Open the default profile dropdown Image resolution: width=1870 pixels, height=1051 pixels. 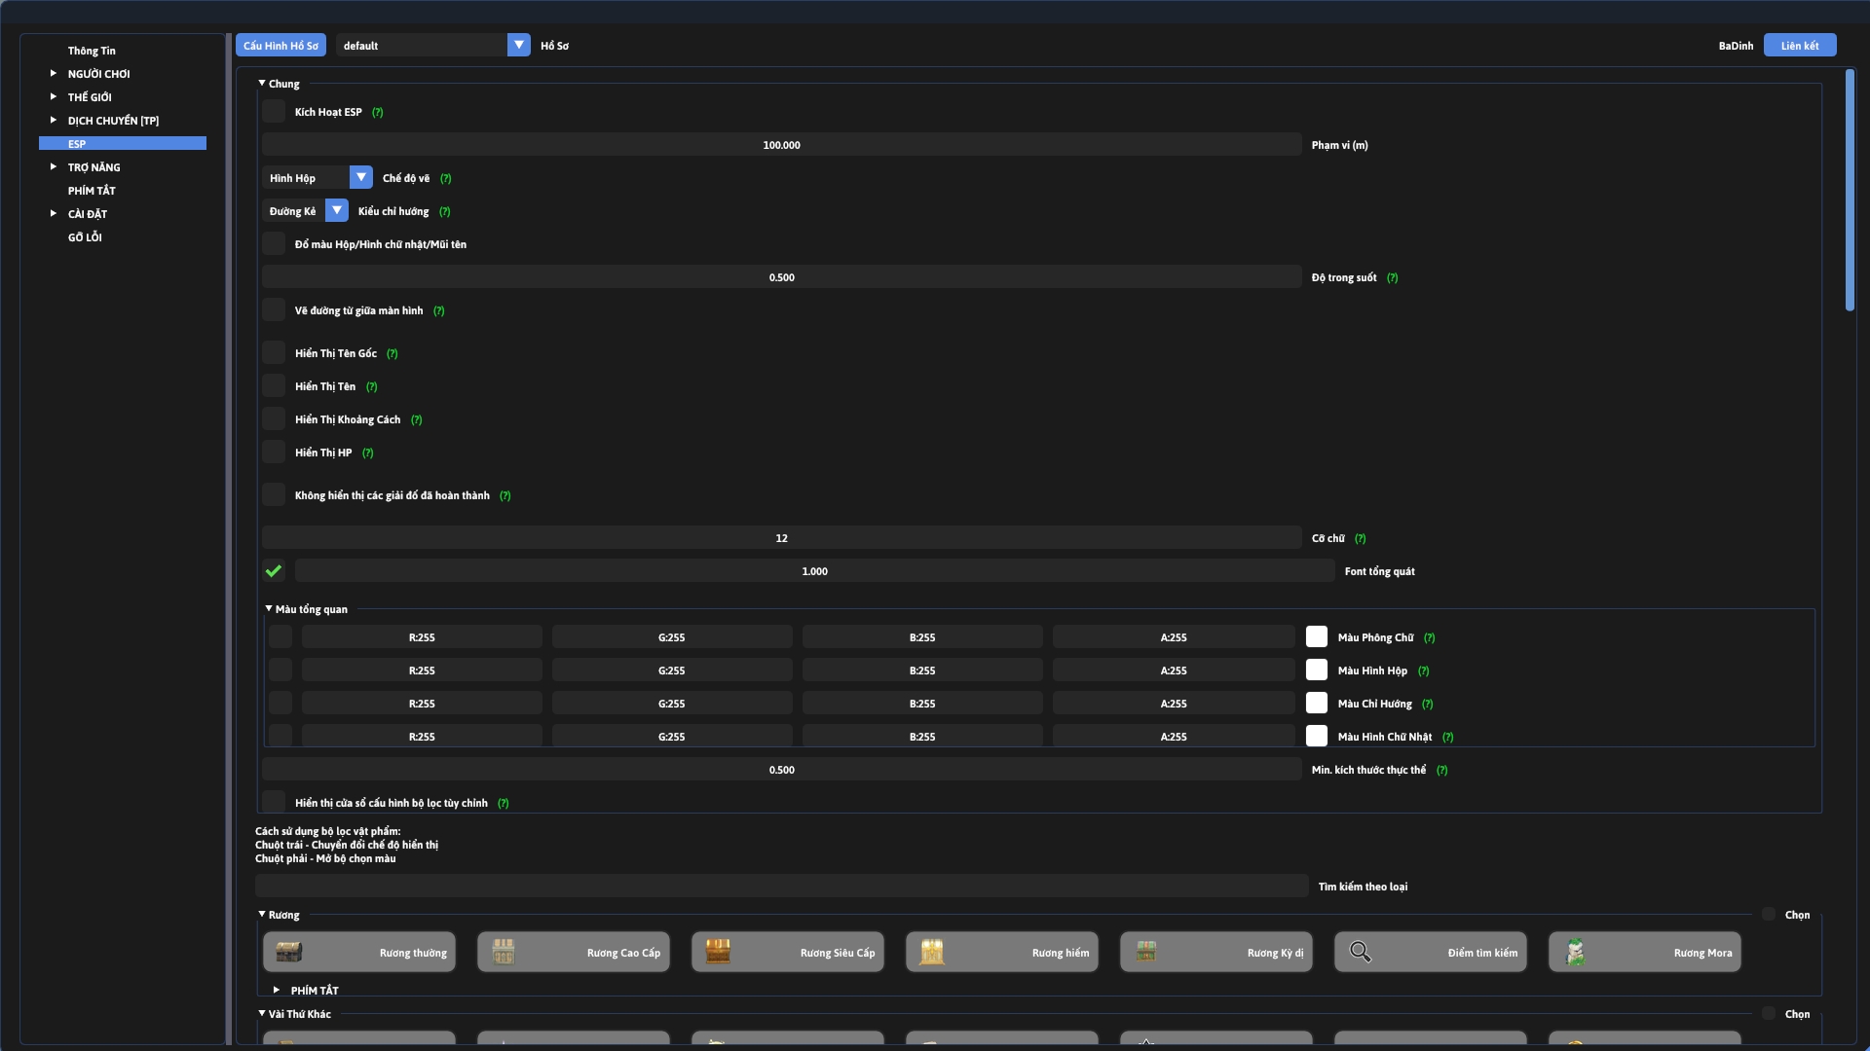518,46
